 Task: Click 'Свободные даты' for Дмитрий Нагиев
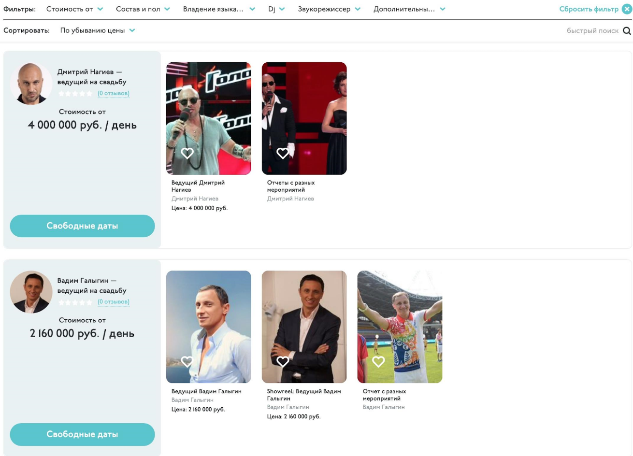click(82, 226)
